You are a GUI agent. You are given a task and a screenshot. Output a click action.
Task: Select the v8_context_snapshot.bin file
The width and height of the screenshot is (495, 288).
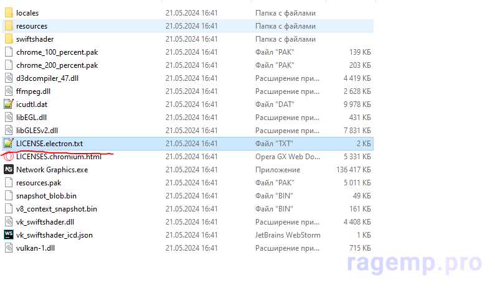(56, 208)
